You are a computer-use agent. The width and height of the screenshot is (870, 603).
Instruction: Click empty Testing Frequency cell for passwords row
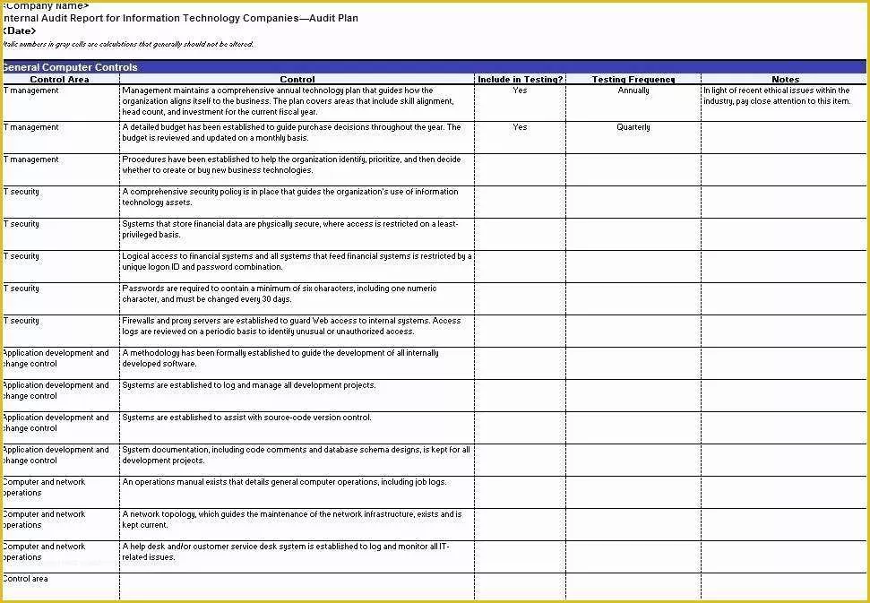pos(633,298)
